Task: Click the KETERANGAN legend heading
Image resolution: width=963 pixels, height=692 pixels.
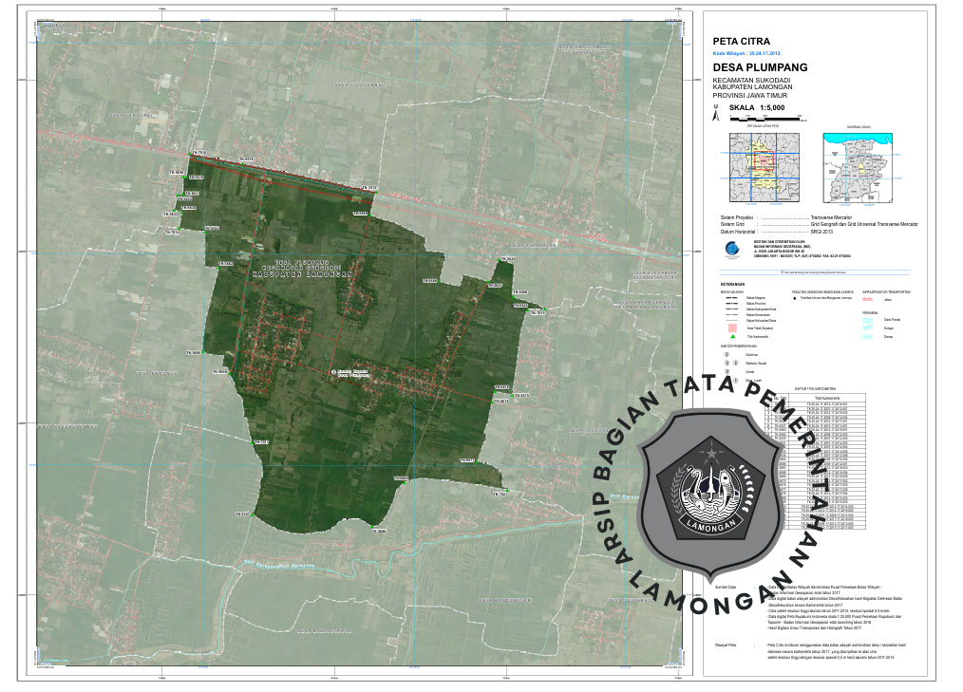Action: coord(732,284)
